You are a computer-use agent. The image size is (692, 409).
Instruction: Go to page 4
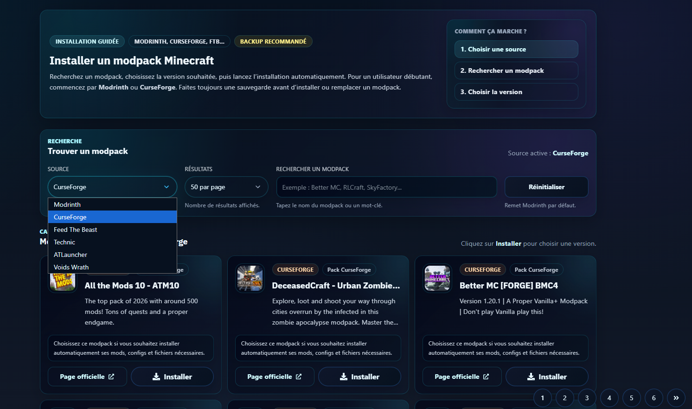click(609, 398)
